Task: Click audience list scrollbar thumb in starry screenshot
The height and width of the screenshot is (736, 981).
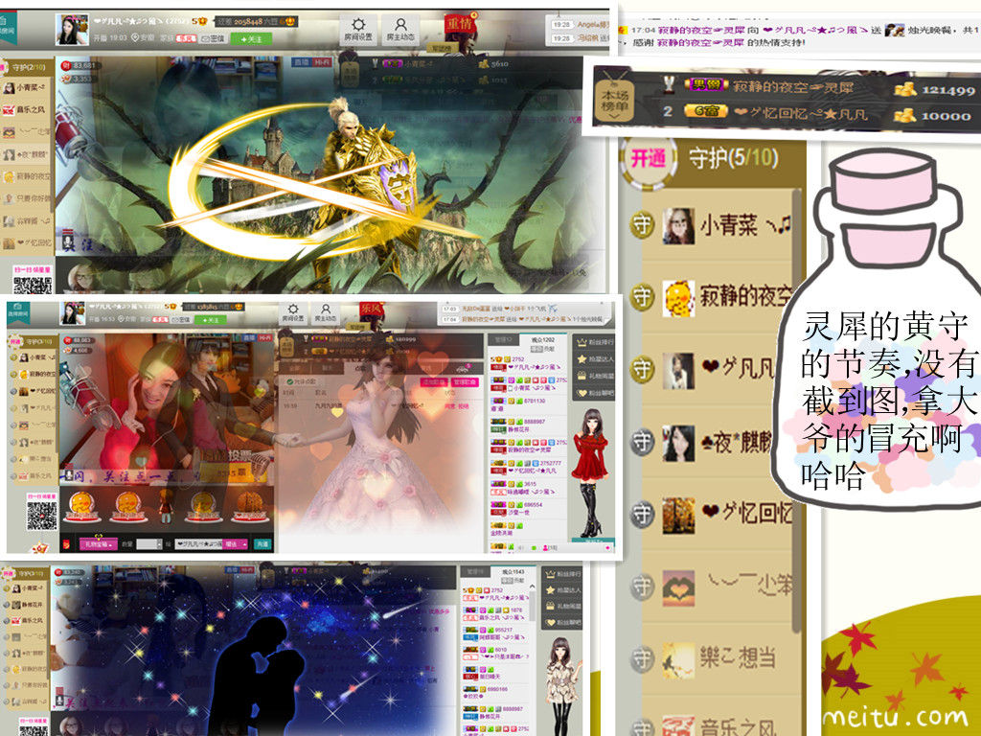Action: [x=533, y=607]
